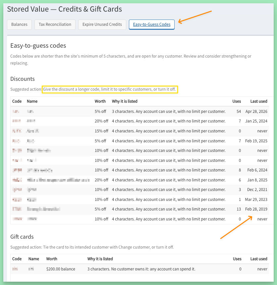Click the Discounts 'Worth' column header
The height and width of the screenshot is (285, 277).
click(x=100, y=101)
